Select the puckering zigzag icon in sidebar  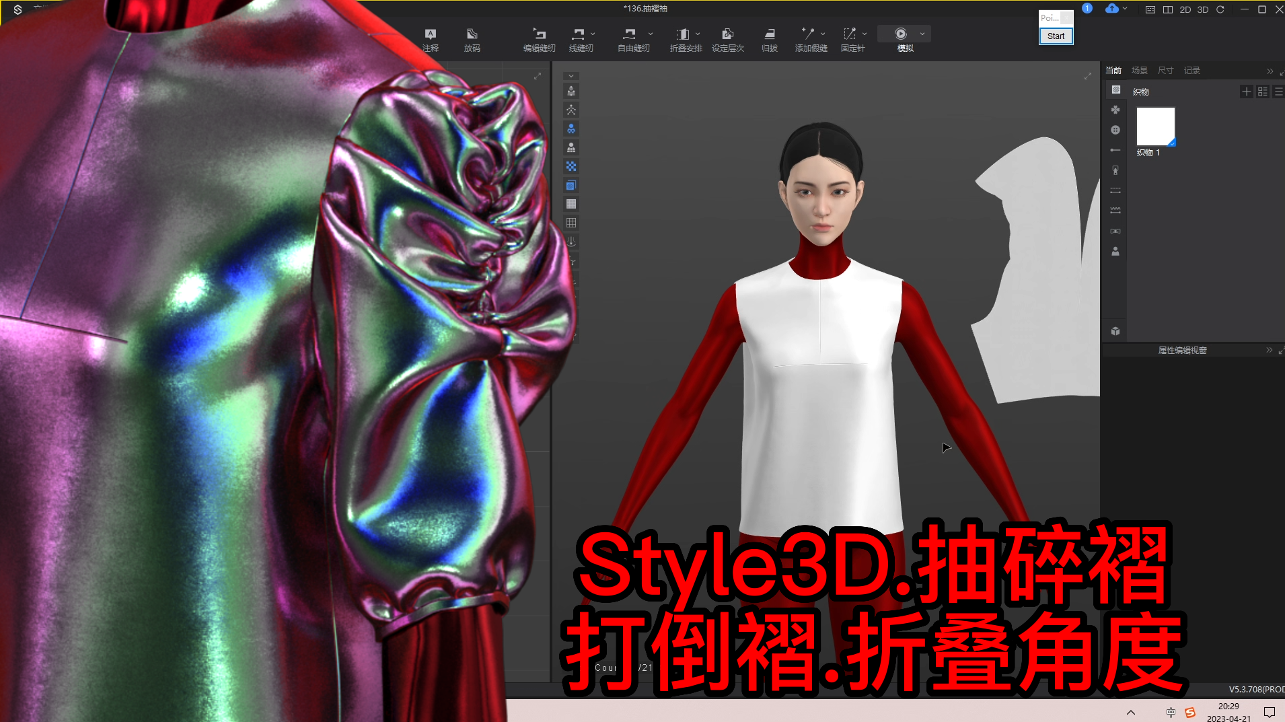tap(1115, 211)
